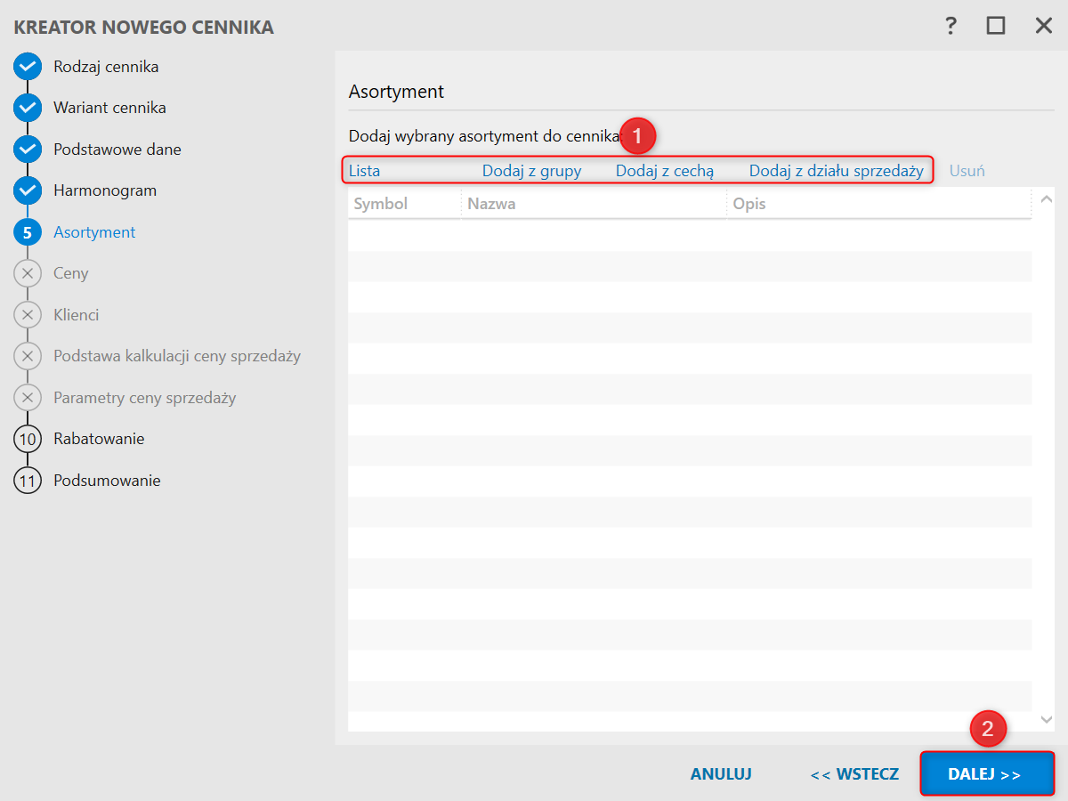
Task: Close the Kreator nowego cennika window
Action: pyautogui.click(x=1044, y=26)
